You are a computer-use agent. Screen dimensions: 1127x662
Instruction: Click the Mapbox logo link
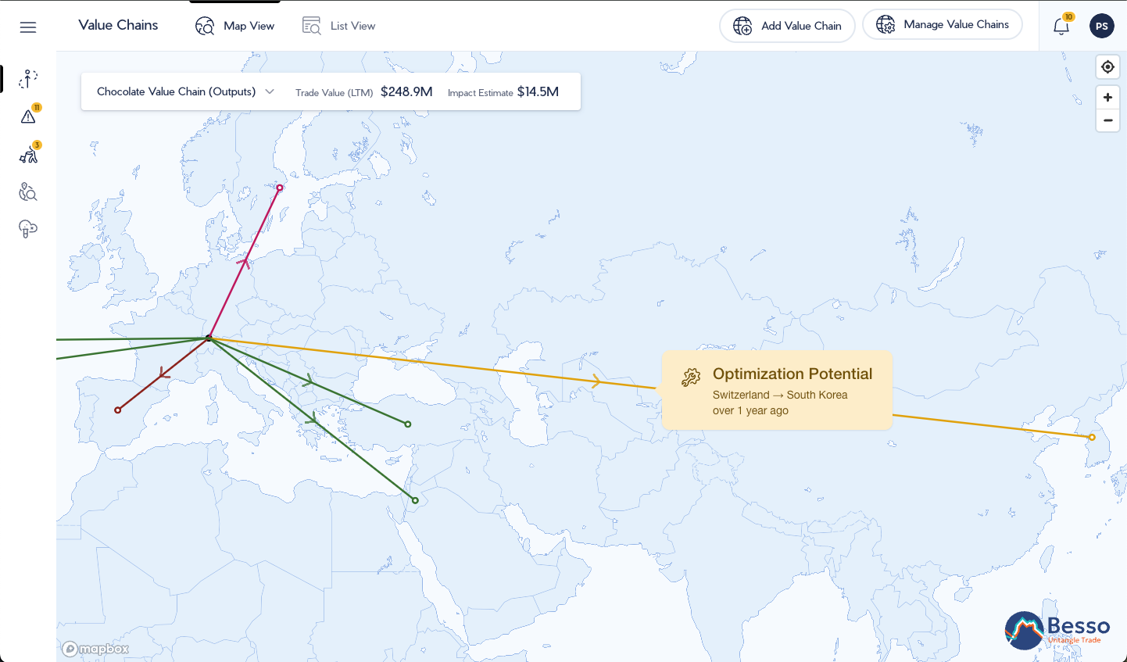(95, 649)
